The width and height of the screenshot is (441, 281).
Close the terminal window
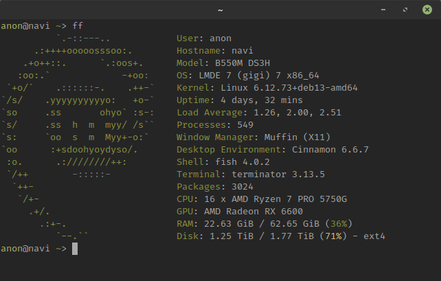(427, 10)
